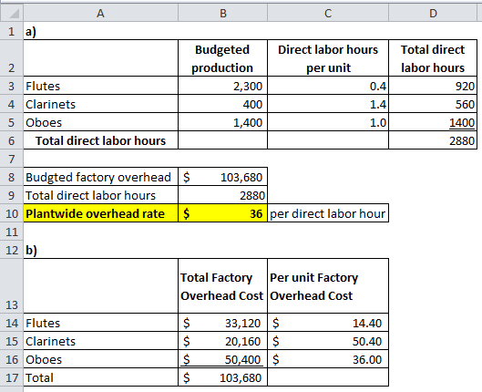Select 'Oboes' cell in row 5
The height and width of the screenshot is (392, 482).
tap(100, 122)
